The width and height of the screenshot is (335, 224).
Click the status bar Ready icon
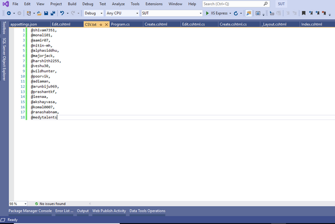[3, 220]
